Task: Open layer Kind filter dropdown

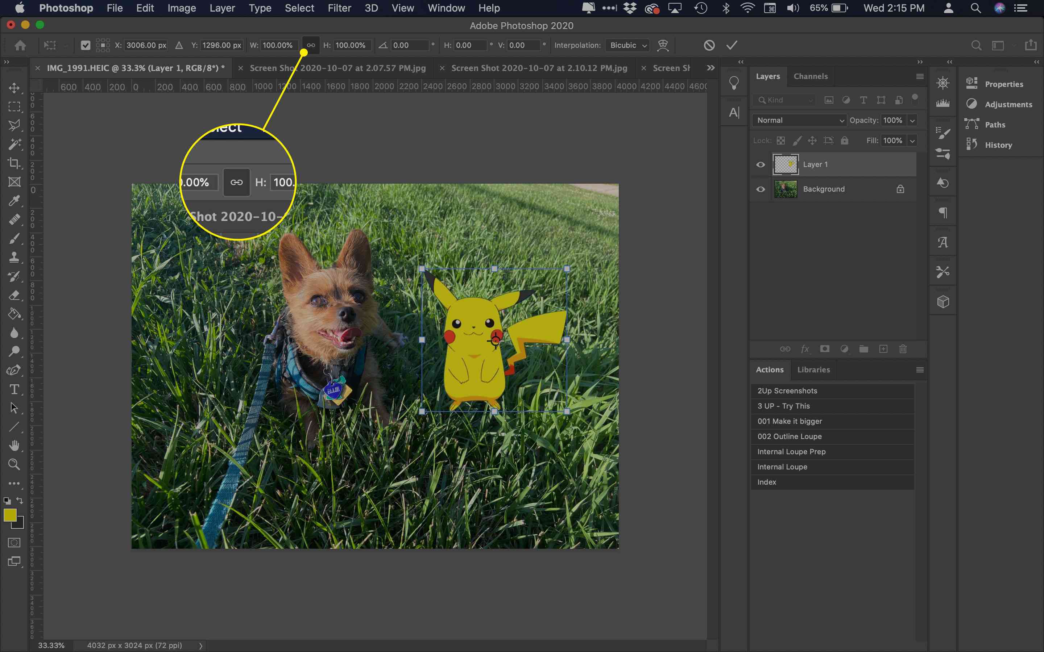Action: [x=785, y=100]
